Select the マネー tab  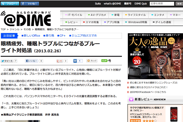[175, 15]
